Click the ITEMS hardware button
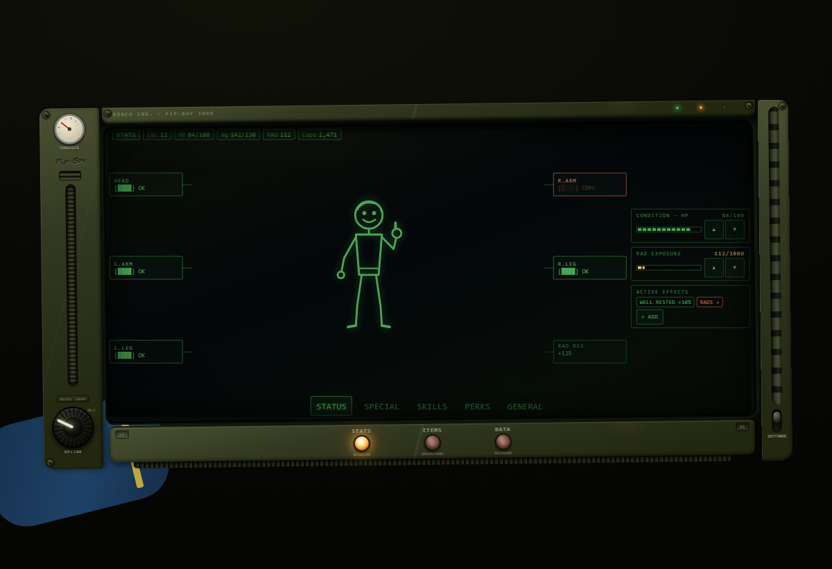 point(432,442)
